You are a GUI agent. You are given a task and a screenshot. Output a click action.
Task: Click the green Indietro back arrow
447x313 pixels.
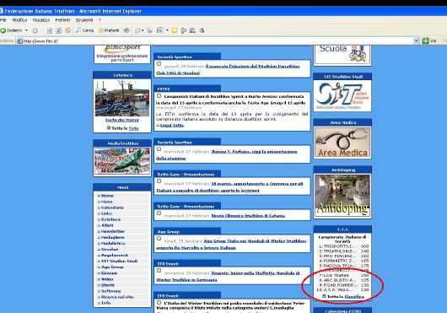pos(3,30)
